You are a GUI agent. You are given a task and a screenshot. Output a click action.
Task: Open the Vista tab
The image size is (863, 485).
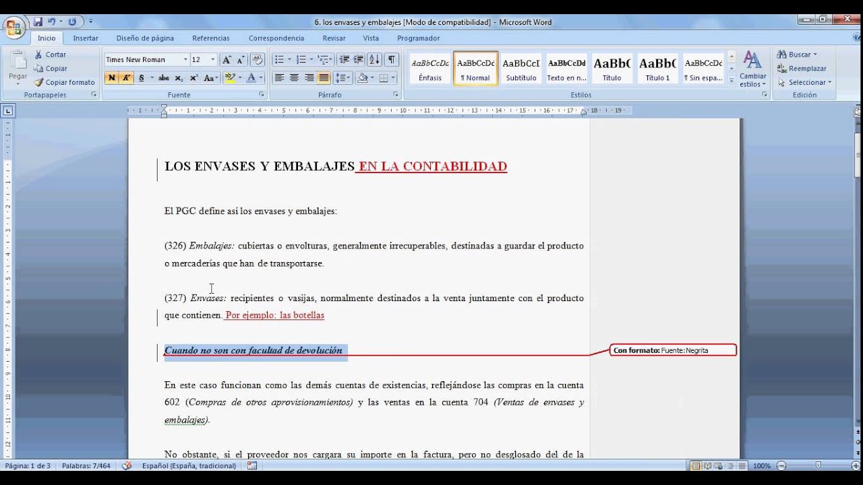point(371,38)
